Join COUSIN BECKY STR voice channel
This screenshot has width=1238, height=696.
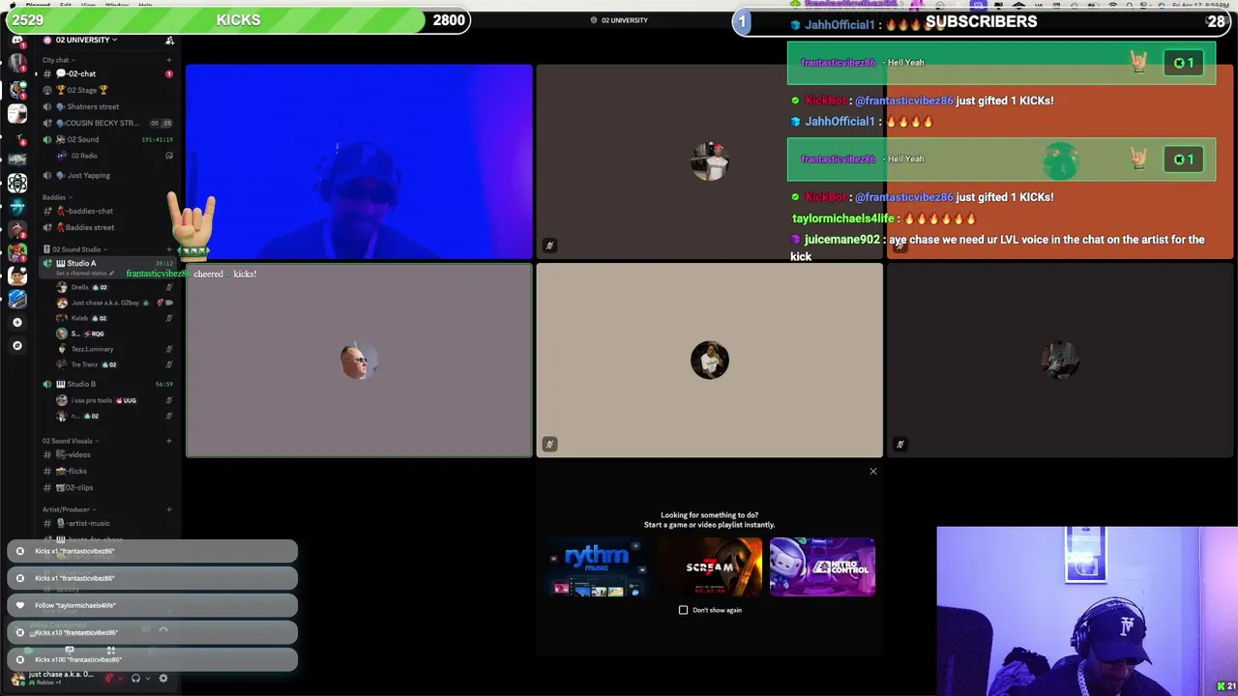pyautogui.click(x=107, y=123)
